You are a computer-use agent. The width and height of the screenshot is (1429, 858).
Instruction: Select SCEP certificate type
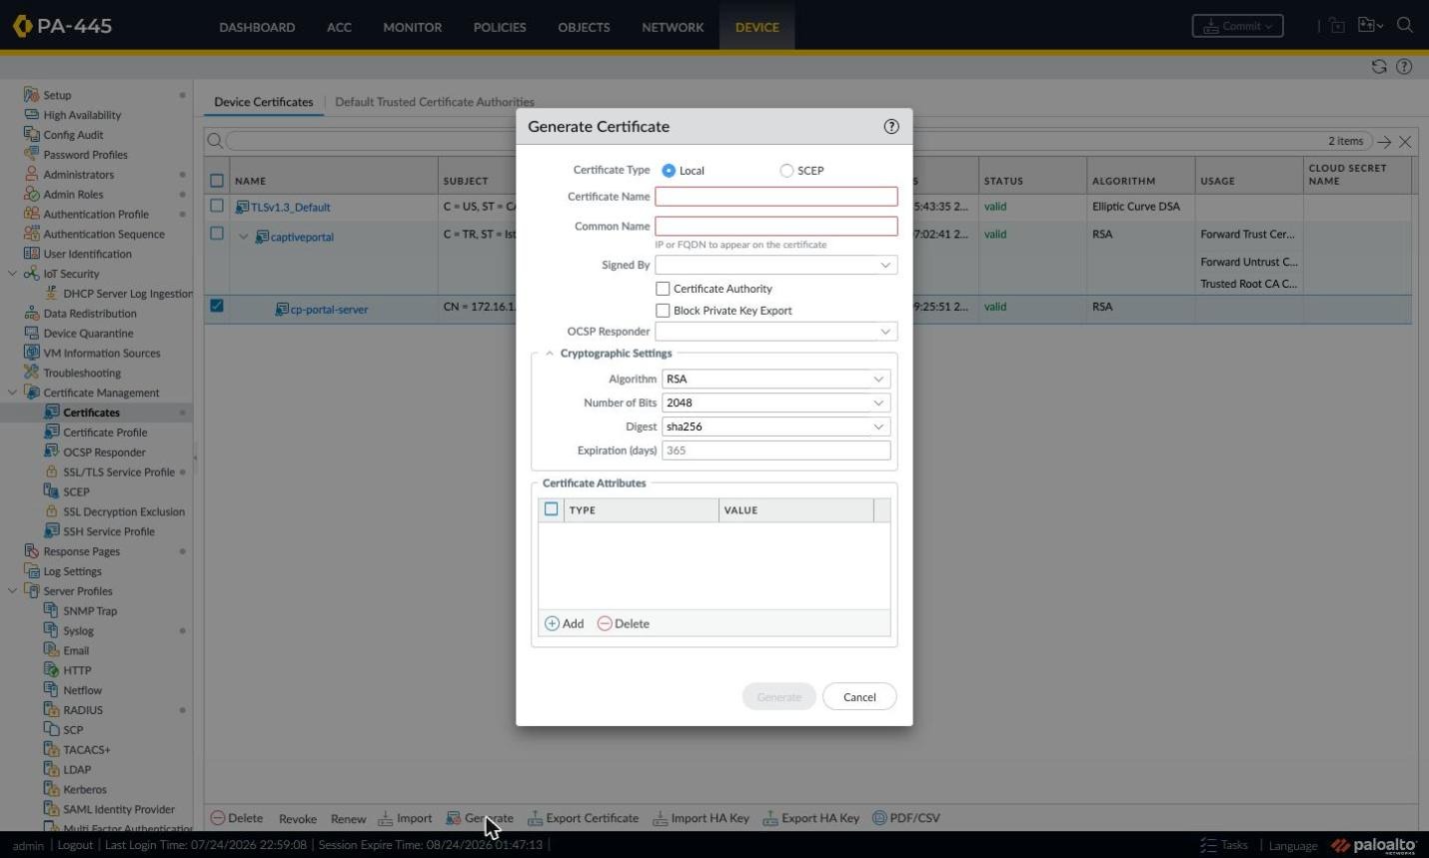click(x=786, y=171)
